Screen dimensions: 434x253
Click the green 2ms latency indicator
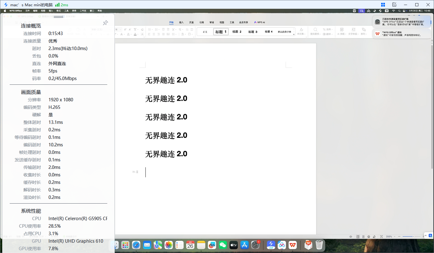click(62, 5)
